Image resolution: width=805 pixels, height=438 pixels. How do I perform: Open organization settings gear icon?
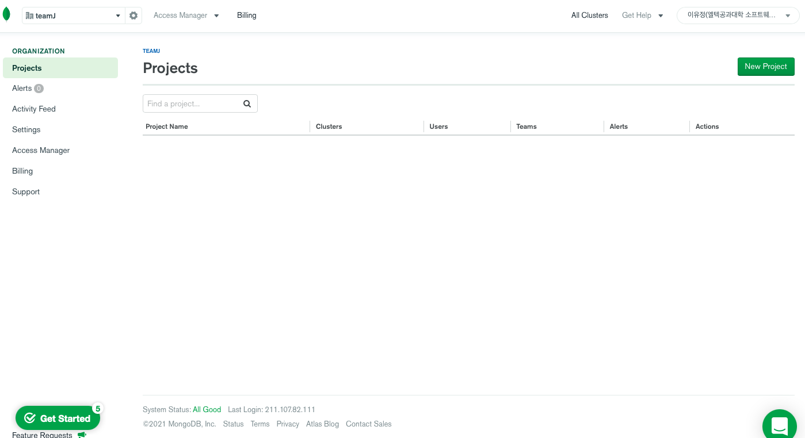(133, 16)
